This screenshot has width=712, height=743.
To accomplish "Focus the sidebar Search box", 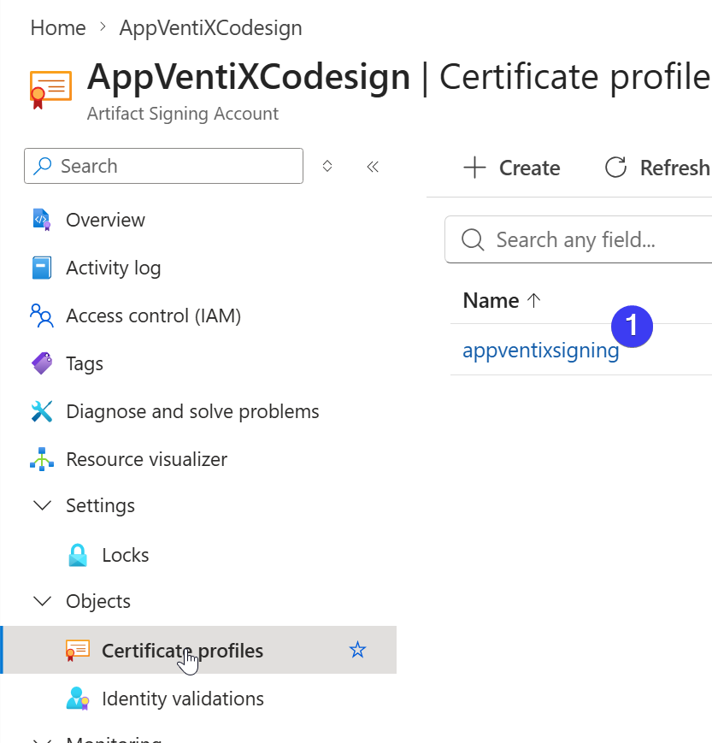I will pyautogui.click(x=163, y=166).
